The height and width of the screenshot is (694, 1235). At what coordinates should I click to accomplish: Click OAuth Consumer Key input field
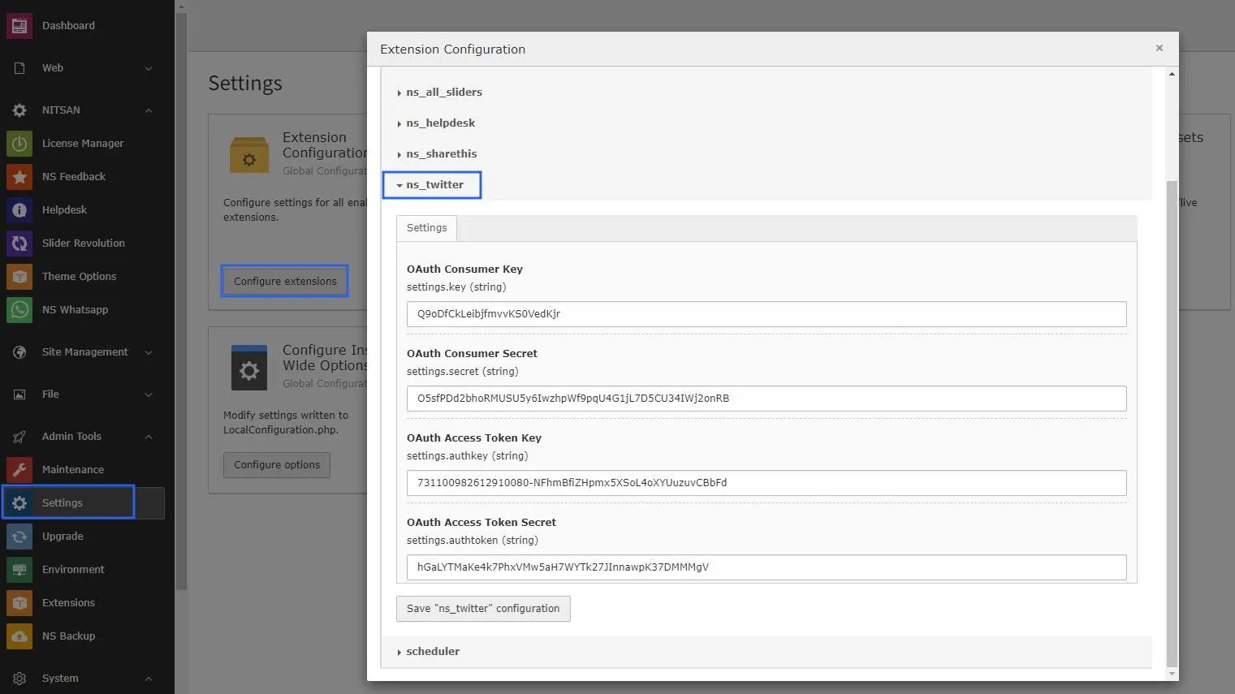(766, 314)
